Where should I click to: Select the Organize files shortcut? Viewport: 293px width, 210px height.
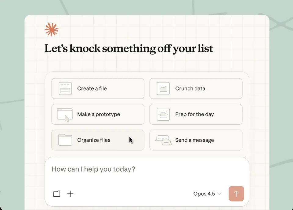click(x=98, y=140)
